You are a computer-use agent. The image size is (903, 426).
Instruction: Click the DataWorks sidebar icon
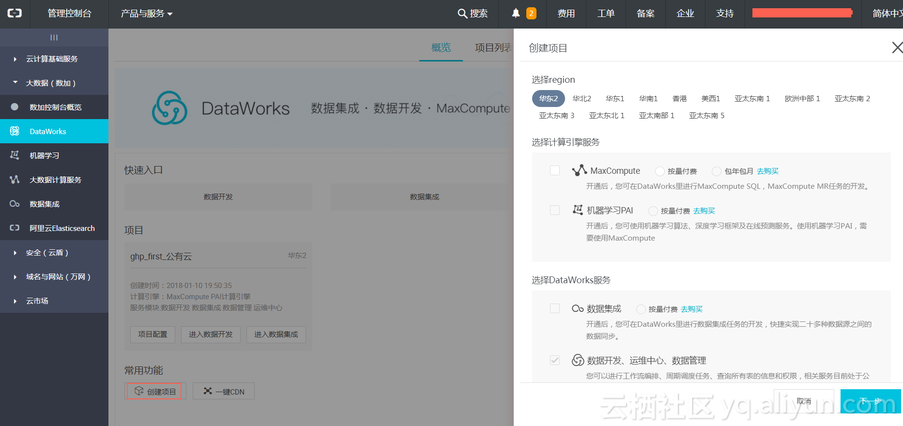tap(15, 131)
